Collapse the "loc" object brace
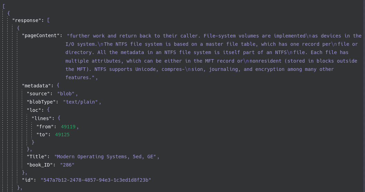 tap(49, 110)
